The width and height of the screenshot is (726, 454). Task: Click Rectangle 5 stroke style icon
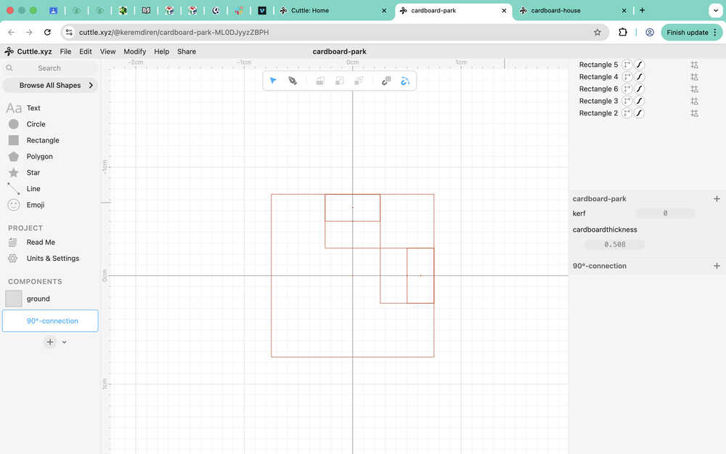click(640, 65)
